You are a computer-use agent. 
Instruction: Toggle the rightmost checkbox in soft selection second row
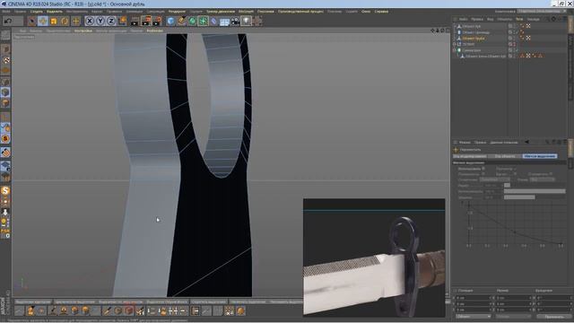pyautogui.click(x=551, y=174)
